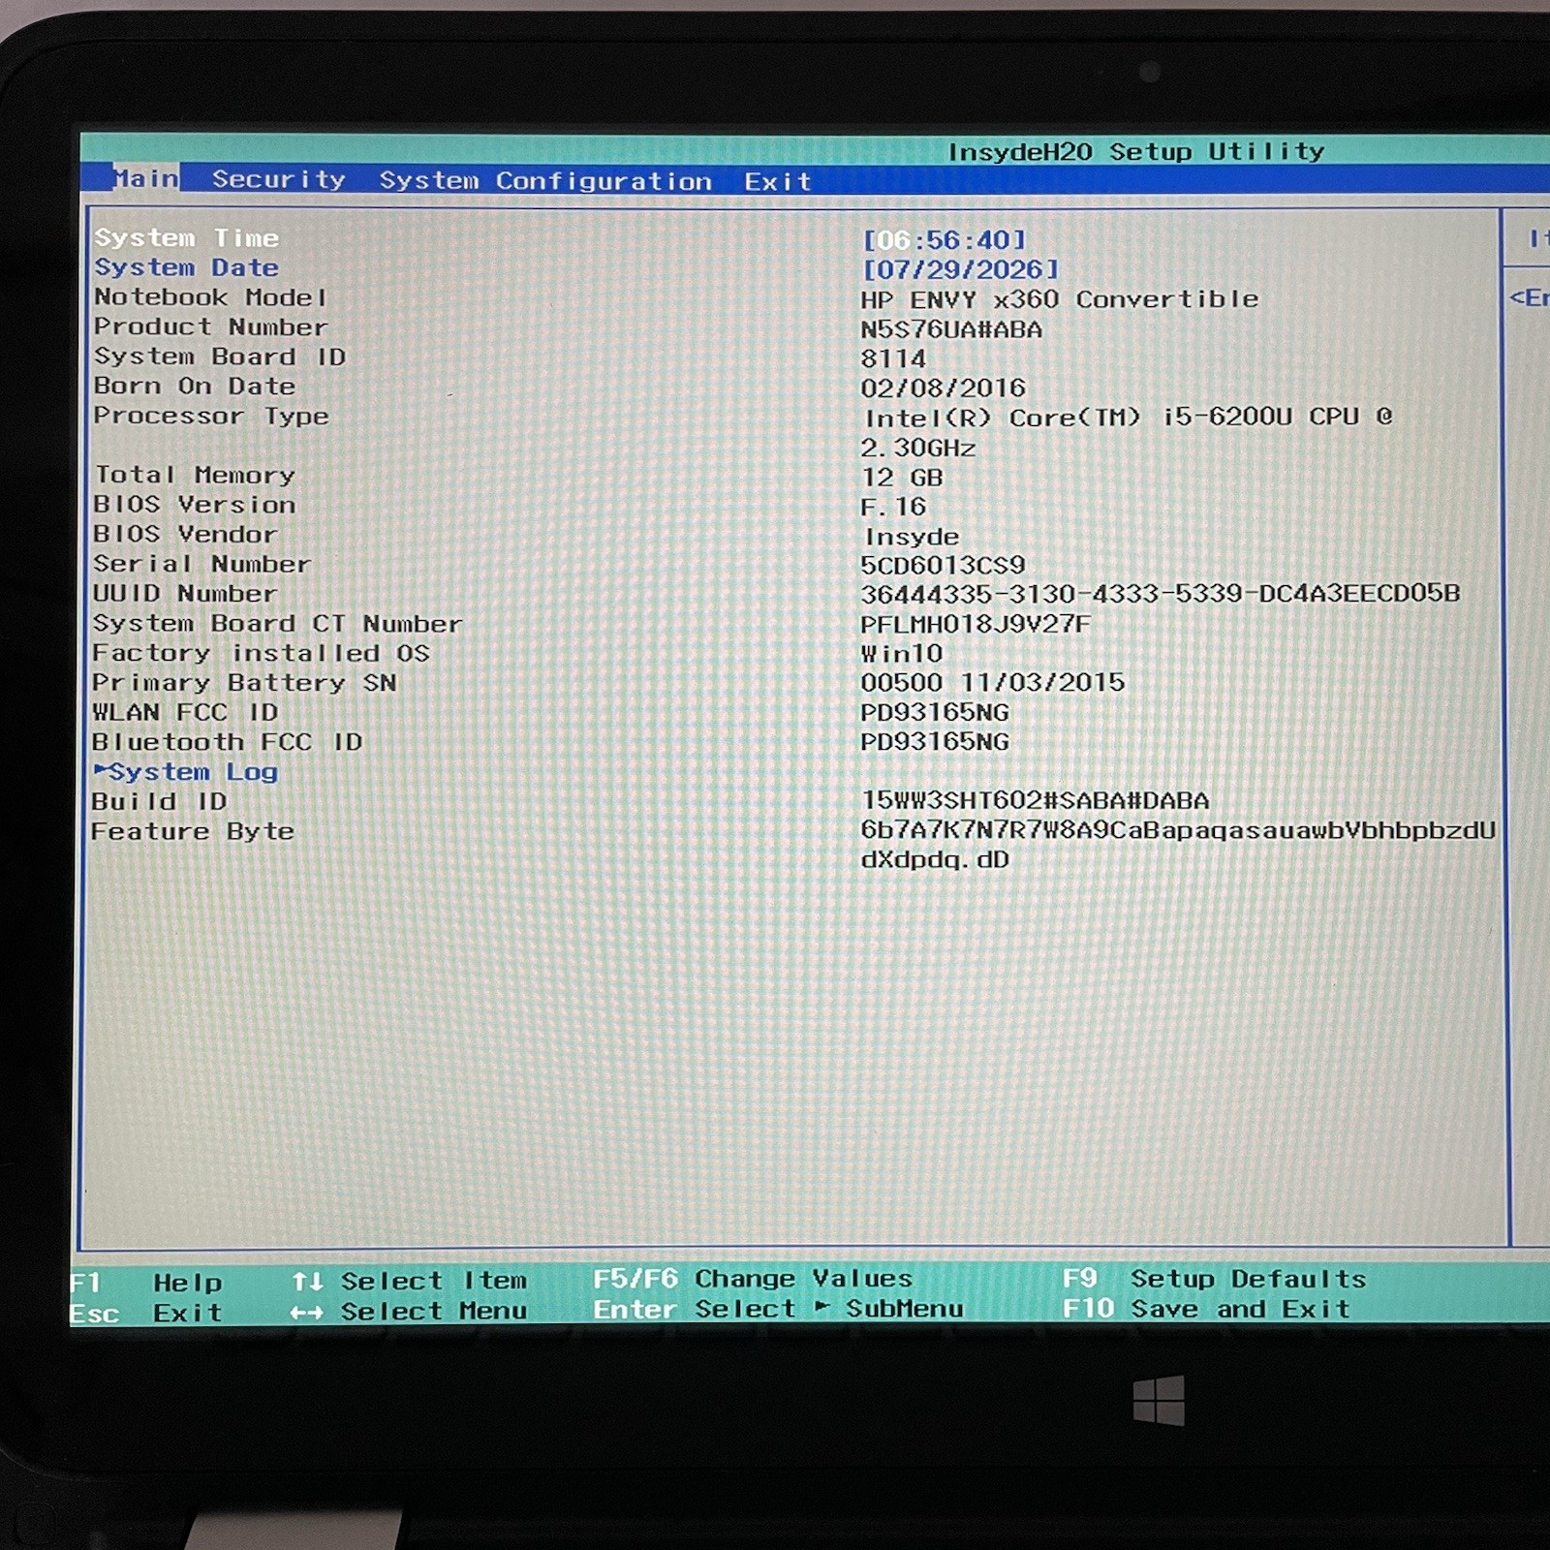
Task: Click the F9 Setup Defaults hint
Action: click(1214, 1279)
